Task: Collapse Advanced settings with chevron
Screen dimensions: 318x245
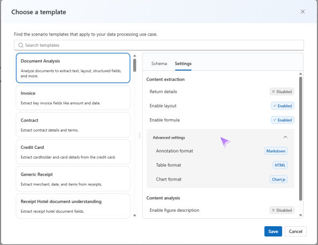Action: click(x=285, y=138)
